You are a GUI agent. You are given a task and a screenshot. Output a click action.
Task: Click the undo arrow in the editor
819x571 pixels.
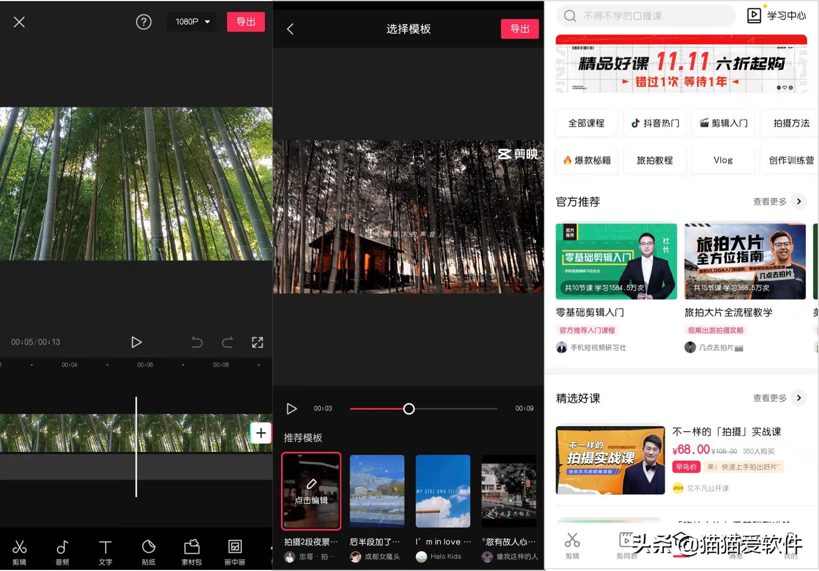click(197, 342)
